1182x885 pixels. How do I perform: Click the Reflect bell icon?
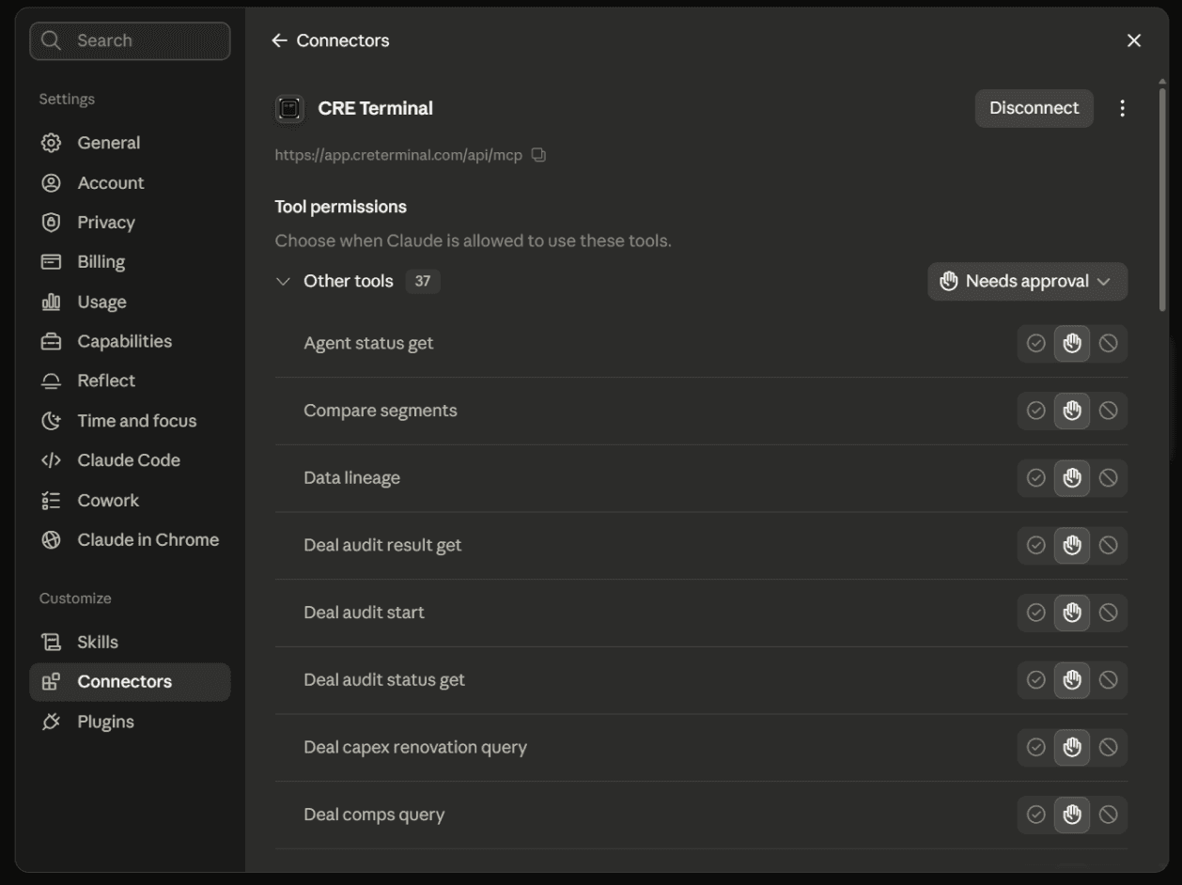coord(52,380)
